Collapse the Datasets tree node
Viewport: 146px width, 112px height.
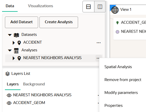[10, 35]
